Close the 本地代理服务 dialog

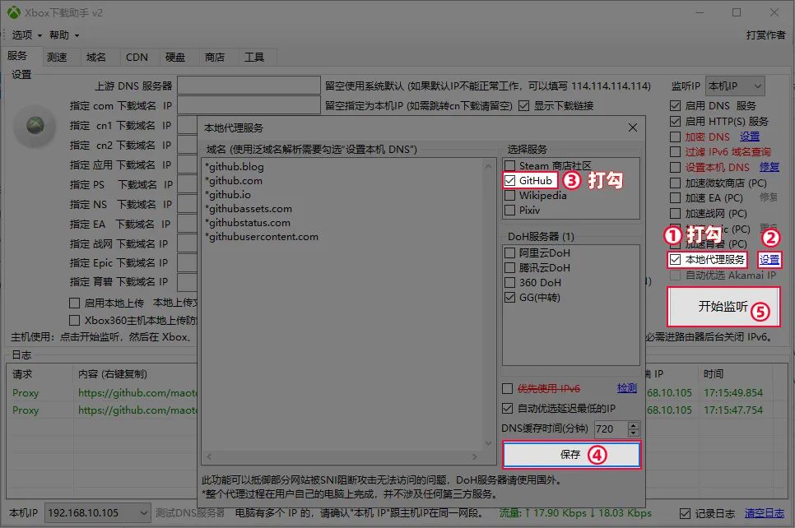click(632, 127)
